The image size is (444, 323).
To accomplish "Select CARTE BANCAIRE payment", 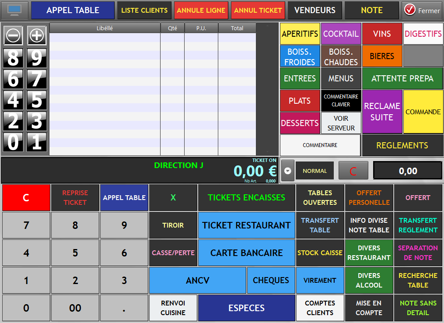I will 246,253.
